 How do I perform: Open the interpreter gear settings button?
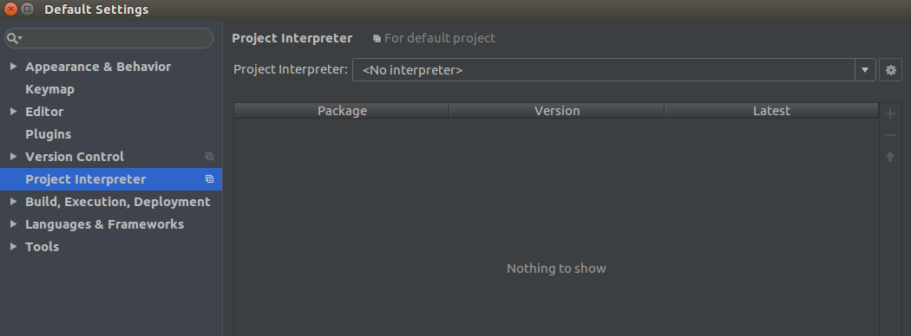coord(890,70)
